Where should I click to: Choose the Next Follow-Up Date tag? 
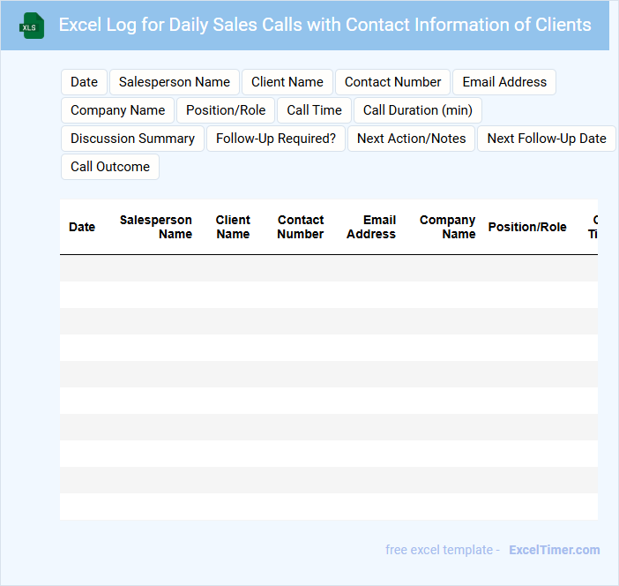[x=546, y=139]
